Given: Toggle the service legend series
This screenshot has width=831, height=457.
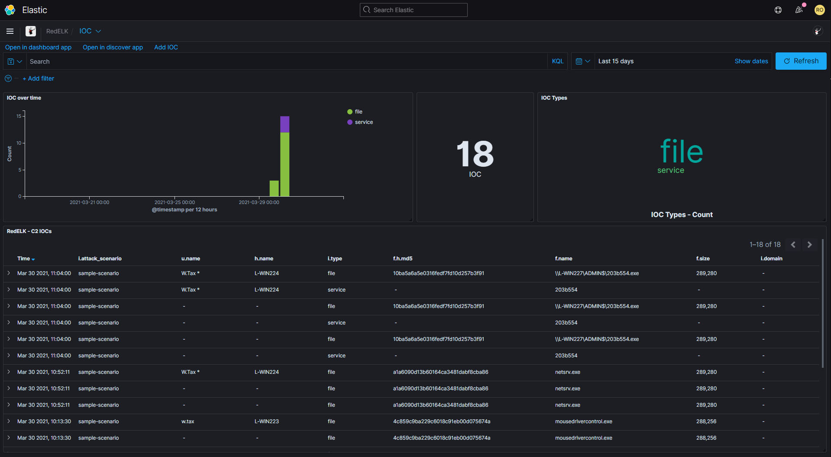Looking at the screenshot, I should point(360,122).
